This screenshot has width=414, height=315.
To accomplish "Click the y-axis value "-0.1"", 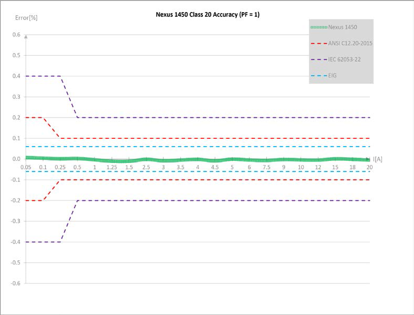I will point(16,180).
